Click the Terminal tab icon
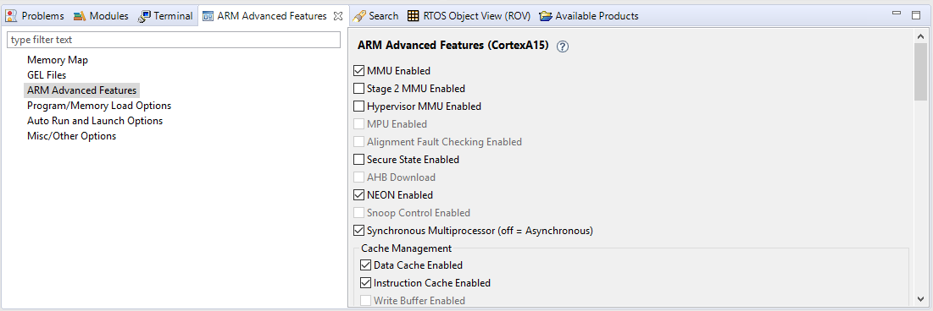The height and width of the screenshot is (311, 933). pos(145,16)
